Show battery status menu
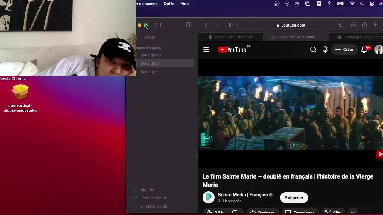This screenshot has height=215, width=383. coord(341,4)
